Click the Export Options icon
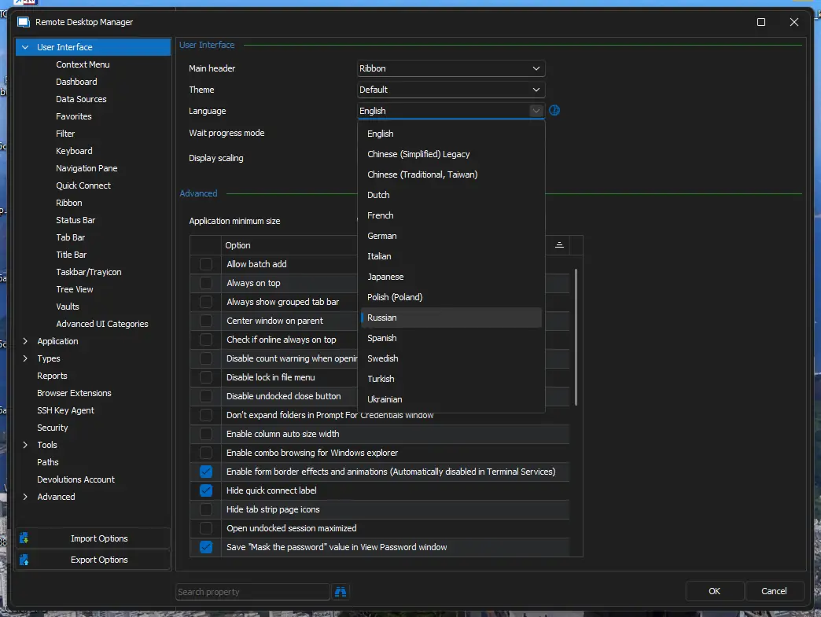Screen dimensions: 821x617 pos(24,560)
